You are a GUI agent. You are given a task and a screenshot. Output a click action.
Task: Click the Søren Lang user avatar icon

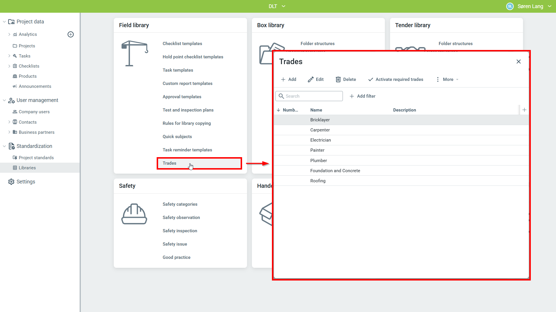pos(510,6)
